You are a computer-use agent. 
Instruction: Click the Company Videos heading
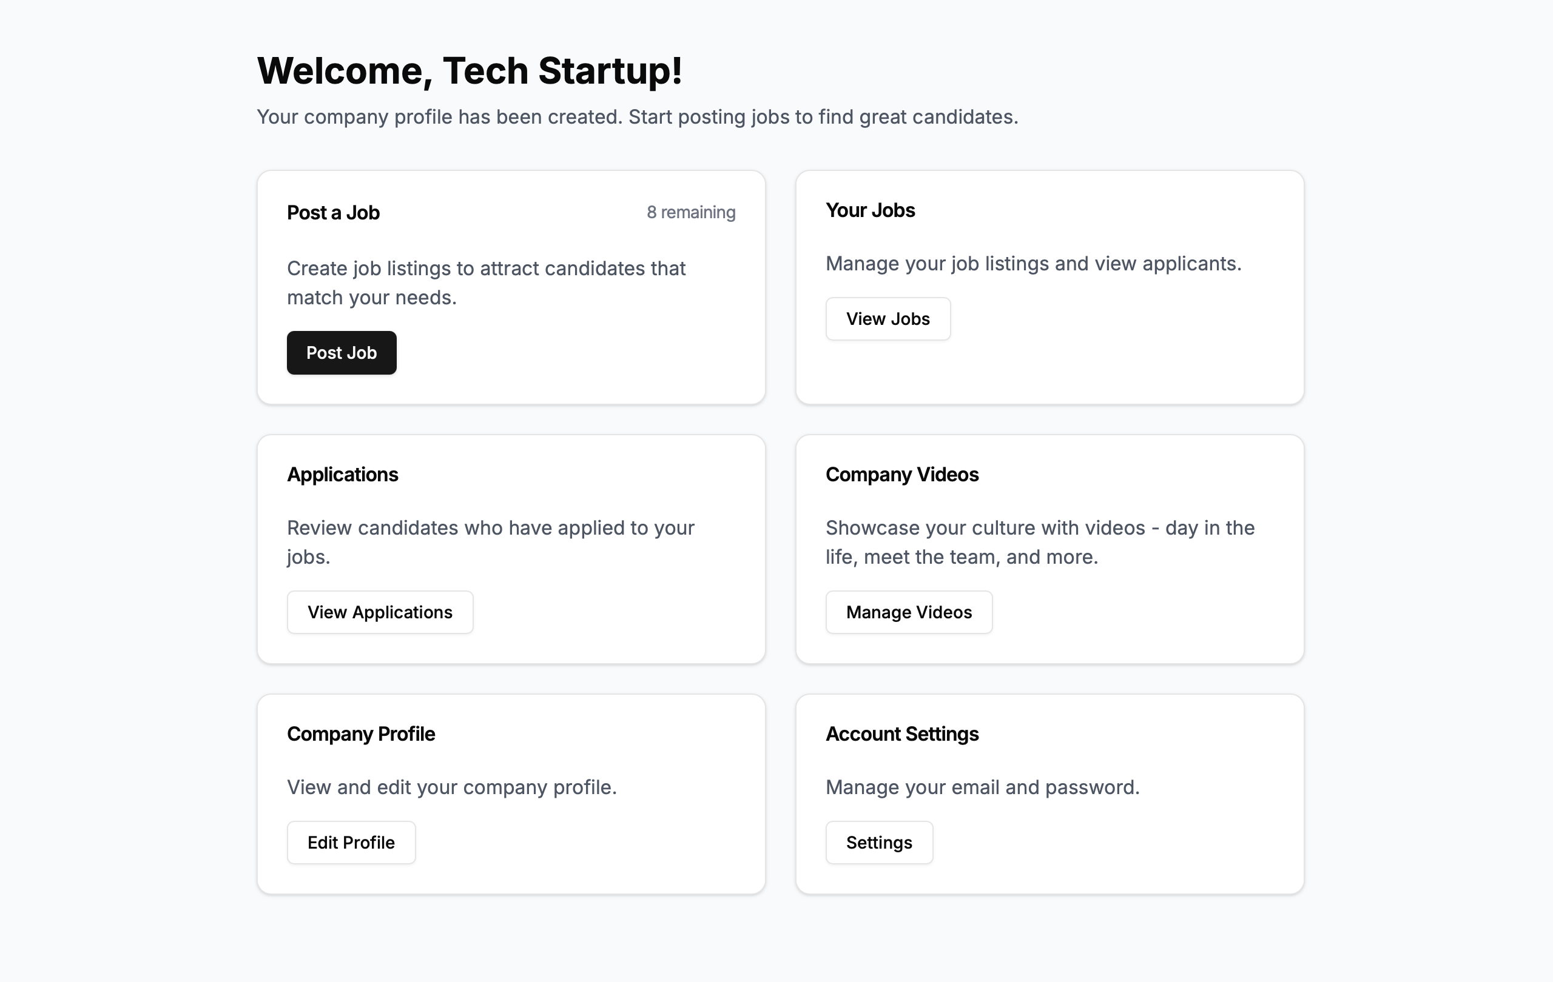click(x=901, y=474)
